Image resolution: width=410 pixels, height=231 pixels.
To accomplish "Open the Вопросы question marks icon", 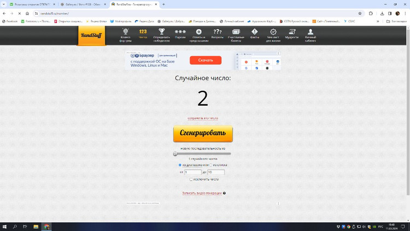I will tap(217, 32).
